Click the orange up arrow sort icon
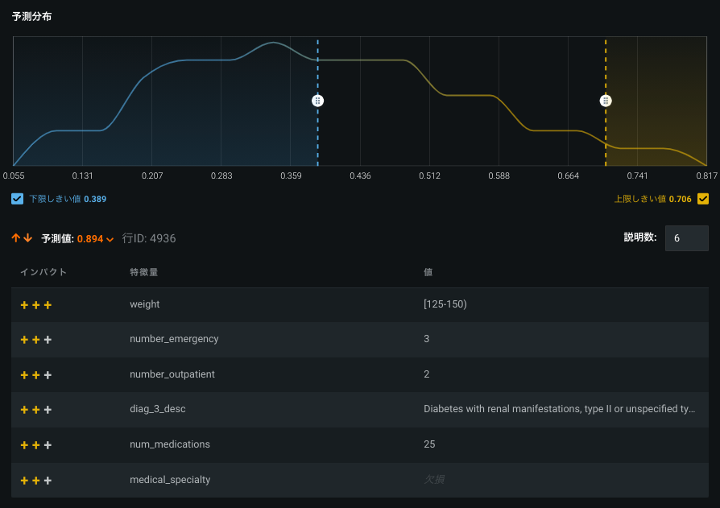Viewport: 720px width, 508px height. tap(16, 238)
